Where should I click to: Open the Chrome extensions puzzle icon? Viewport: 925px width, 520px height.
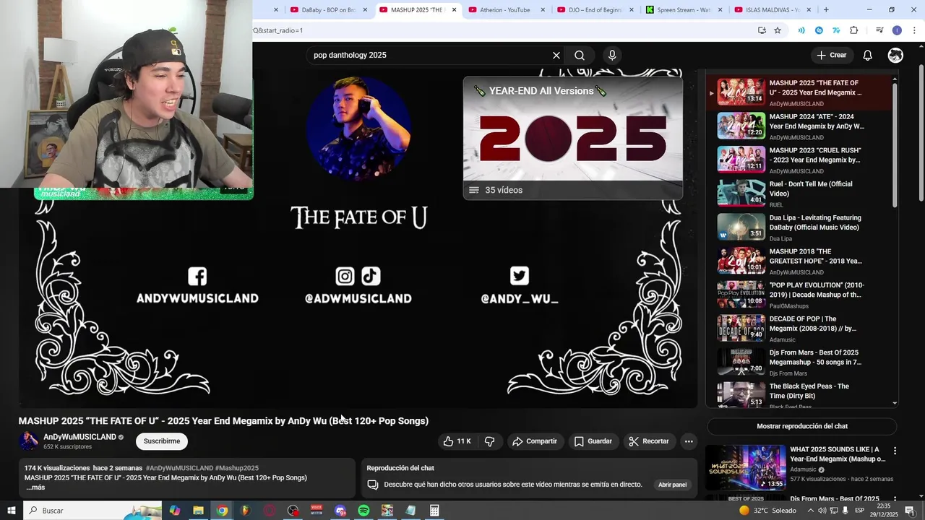coord(854,30)
